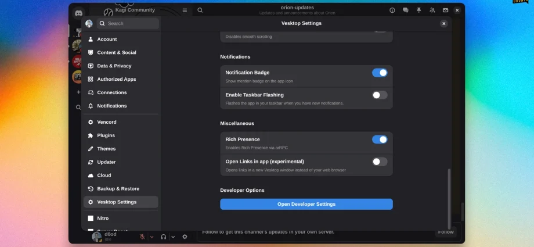
Task: Click user avatar beside settings search
Action: [x=89, y=24]
